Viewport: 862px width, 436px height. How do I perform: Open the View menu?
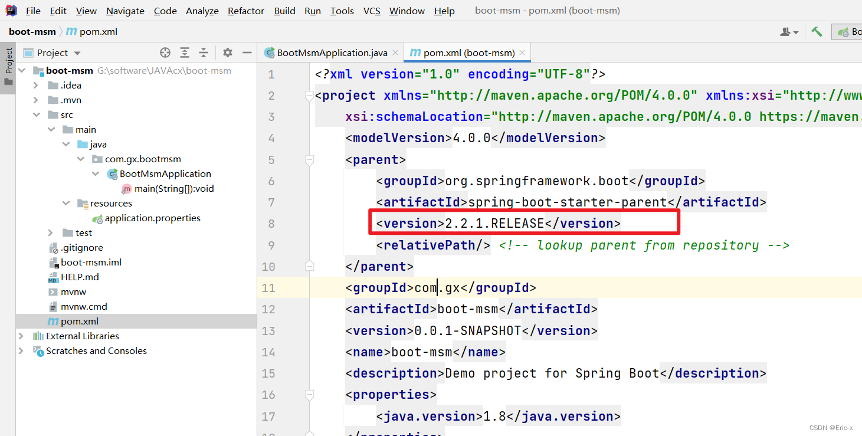tap(86, 11)
